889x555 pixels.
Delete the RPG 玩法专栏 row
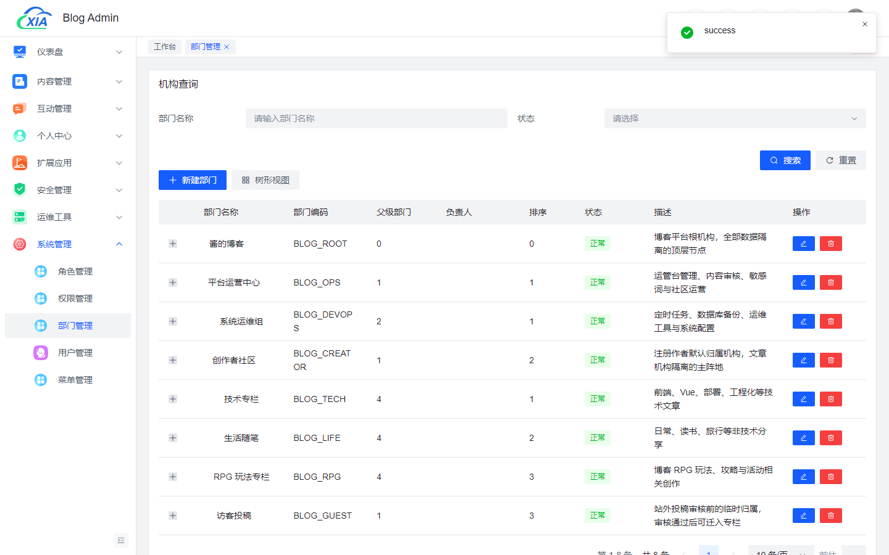831,477
